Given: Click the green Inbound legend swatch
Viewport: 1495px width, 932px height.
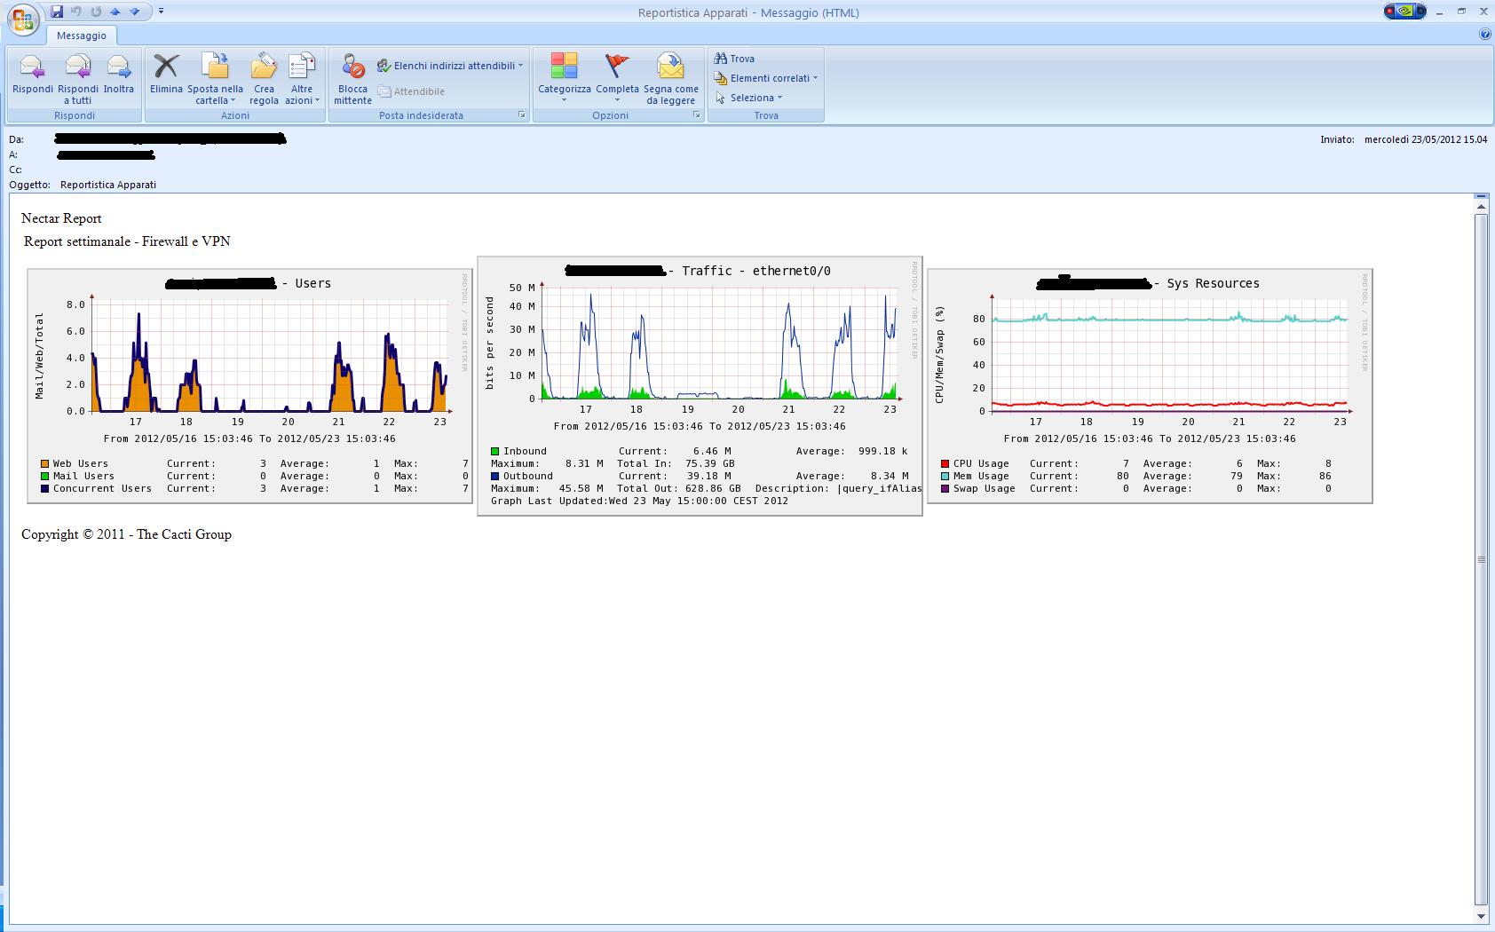Looking at the screenshot, I should (x=494, y=451).
